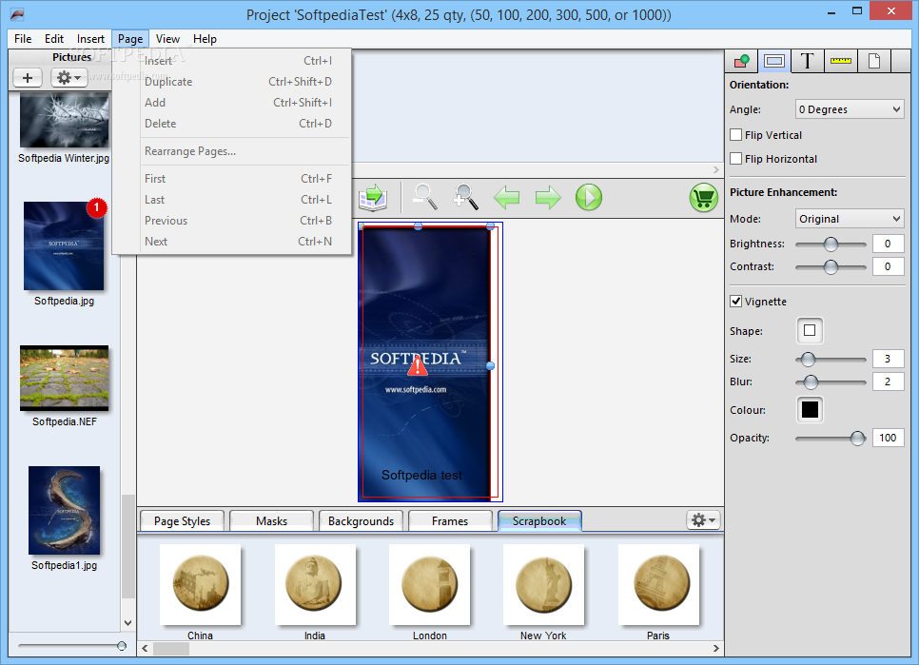Select the Softpedia1.jpg thumbnail
Image resolution: width=919 pixels, height=665 pixels.
pyautogui.click(x=64, y=510)
